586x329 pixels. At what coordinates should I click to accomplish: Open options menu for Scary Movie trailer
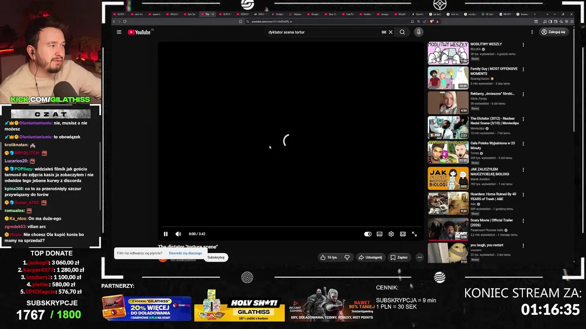(523, 221)
